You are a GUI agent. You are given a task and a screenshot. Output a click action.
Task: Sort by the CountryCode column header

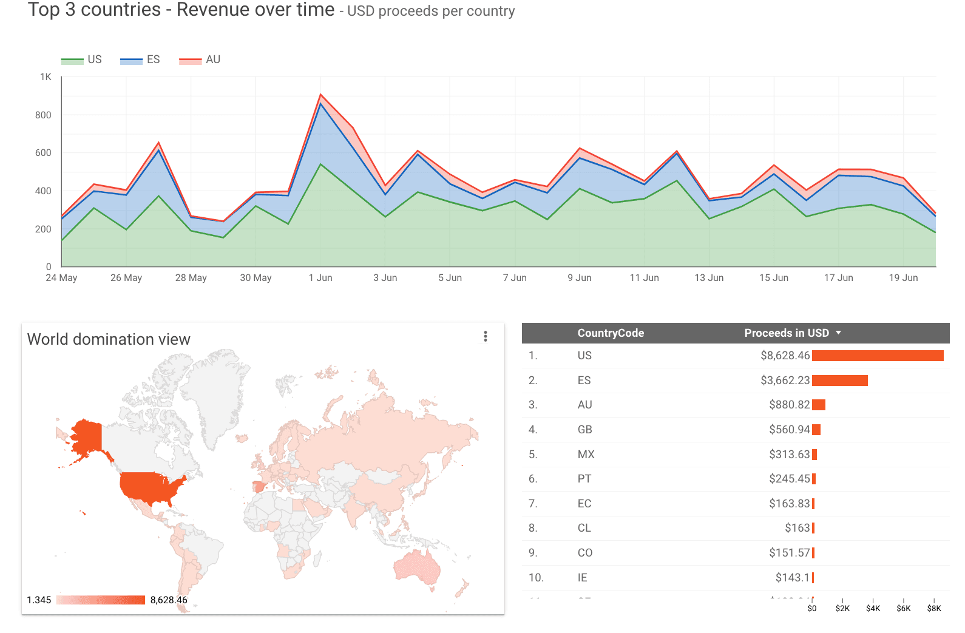coord(611,333)
